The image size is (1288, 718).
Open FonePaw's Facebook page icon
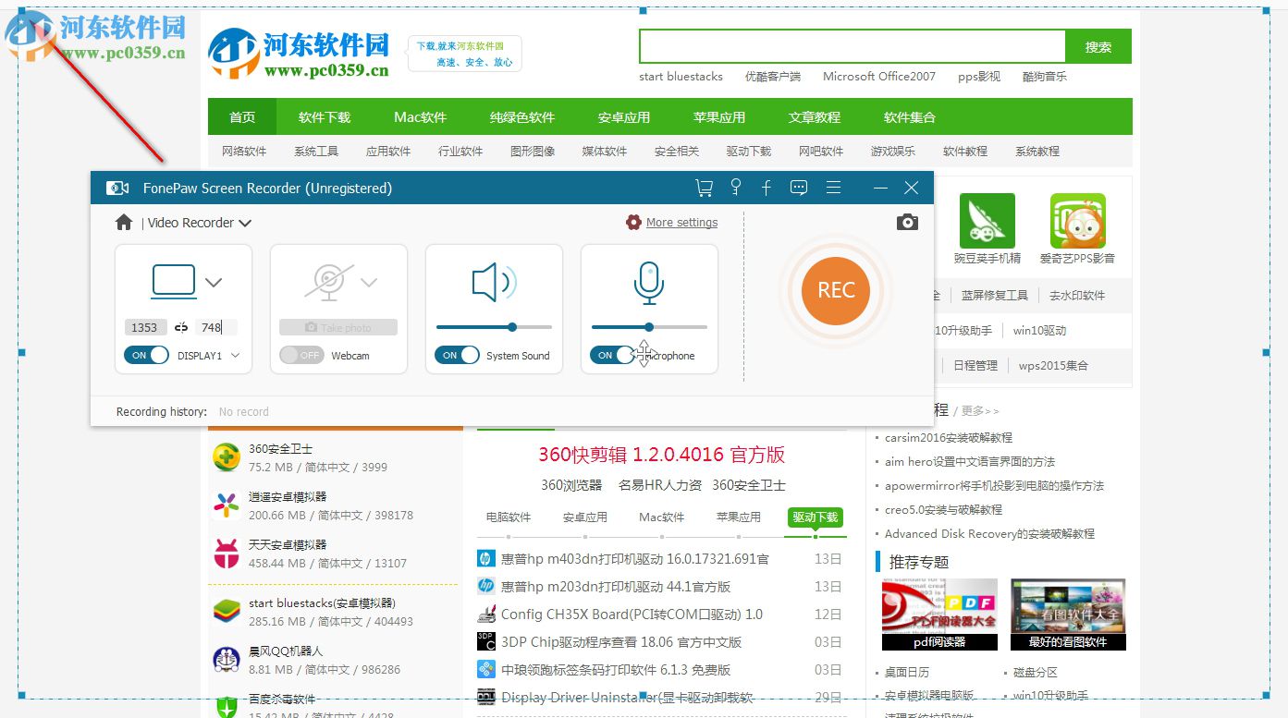pyautogui.click(x=766, y=188)
